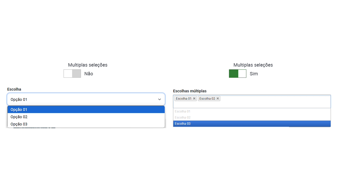Toggle the Multiplas seleções switch showing Não
Screen dimensions: 337x189
pyautogui.click(x=72, y=74)
